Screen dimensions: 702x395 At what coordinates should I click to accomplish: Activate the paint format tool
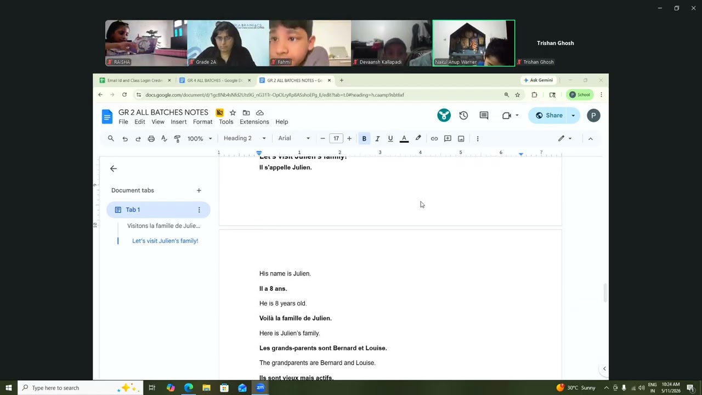coord(177,139)
